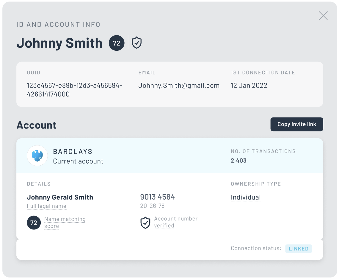Click the Account number verified label

click(x=175, y=222)
